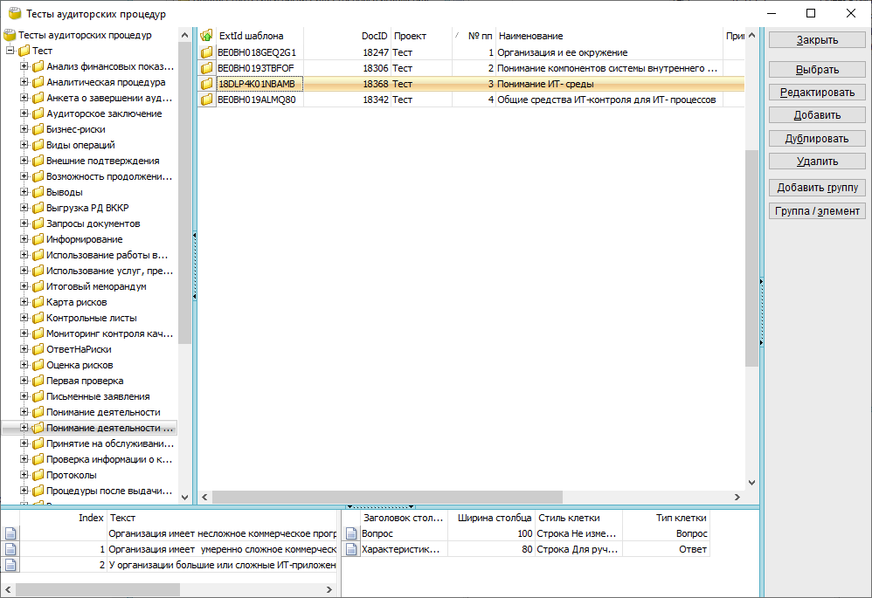Click the up-folder icon in table header
The image size is (872, 598).
tap(207, 36)
